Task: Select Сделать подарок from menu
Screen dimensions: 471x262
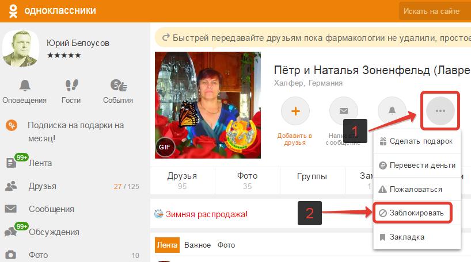Action: pos(417,141)
